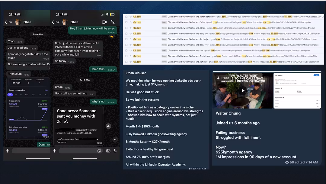Tap the phone call icon in chat header
The width and height of the screenshot is (326, 184).
(113, 22)
